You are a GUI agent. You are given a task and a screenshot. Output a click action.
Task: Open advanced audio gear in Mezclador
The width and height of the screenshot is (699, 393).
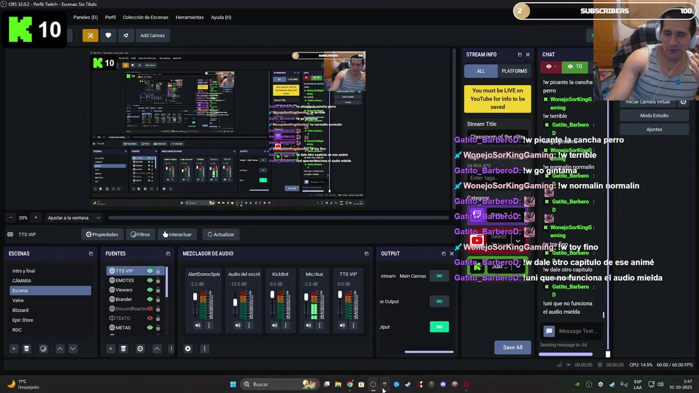coord(188,349)
